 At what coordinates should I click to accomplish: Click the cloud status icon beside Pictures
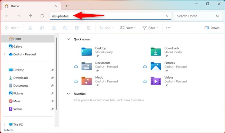click(145, 66)
